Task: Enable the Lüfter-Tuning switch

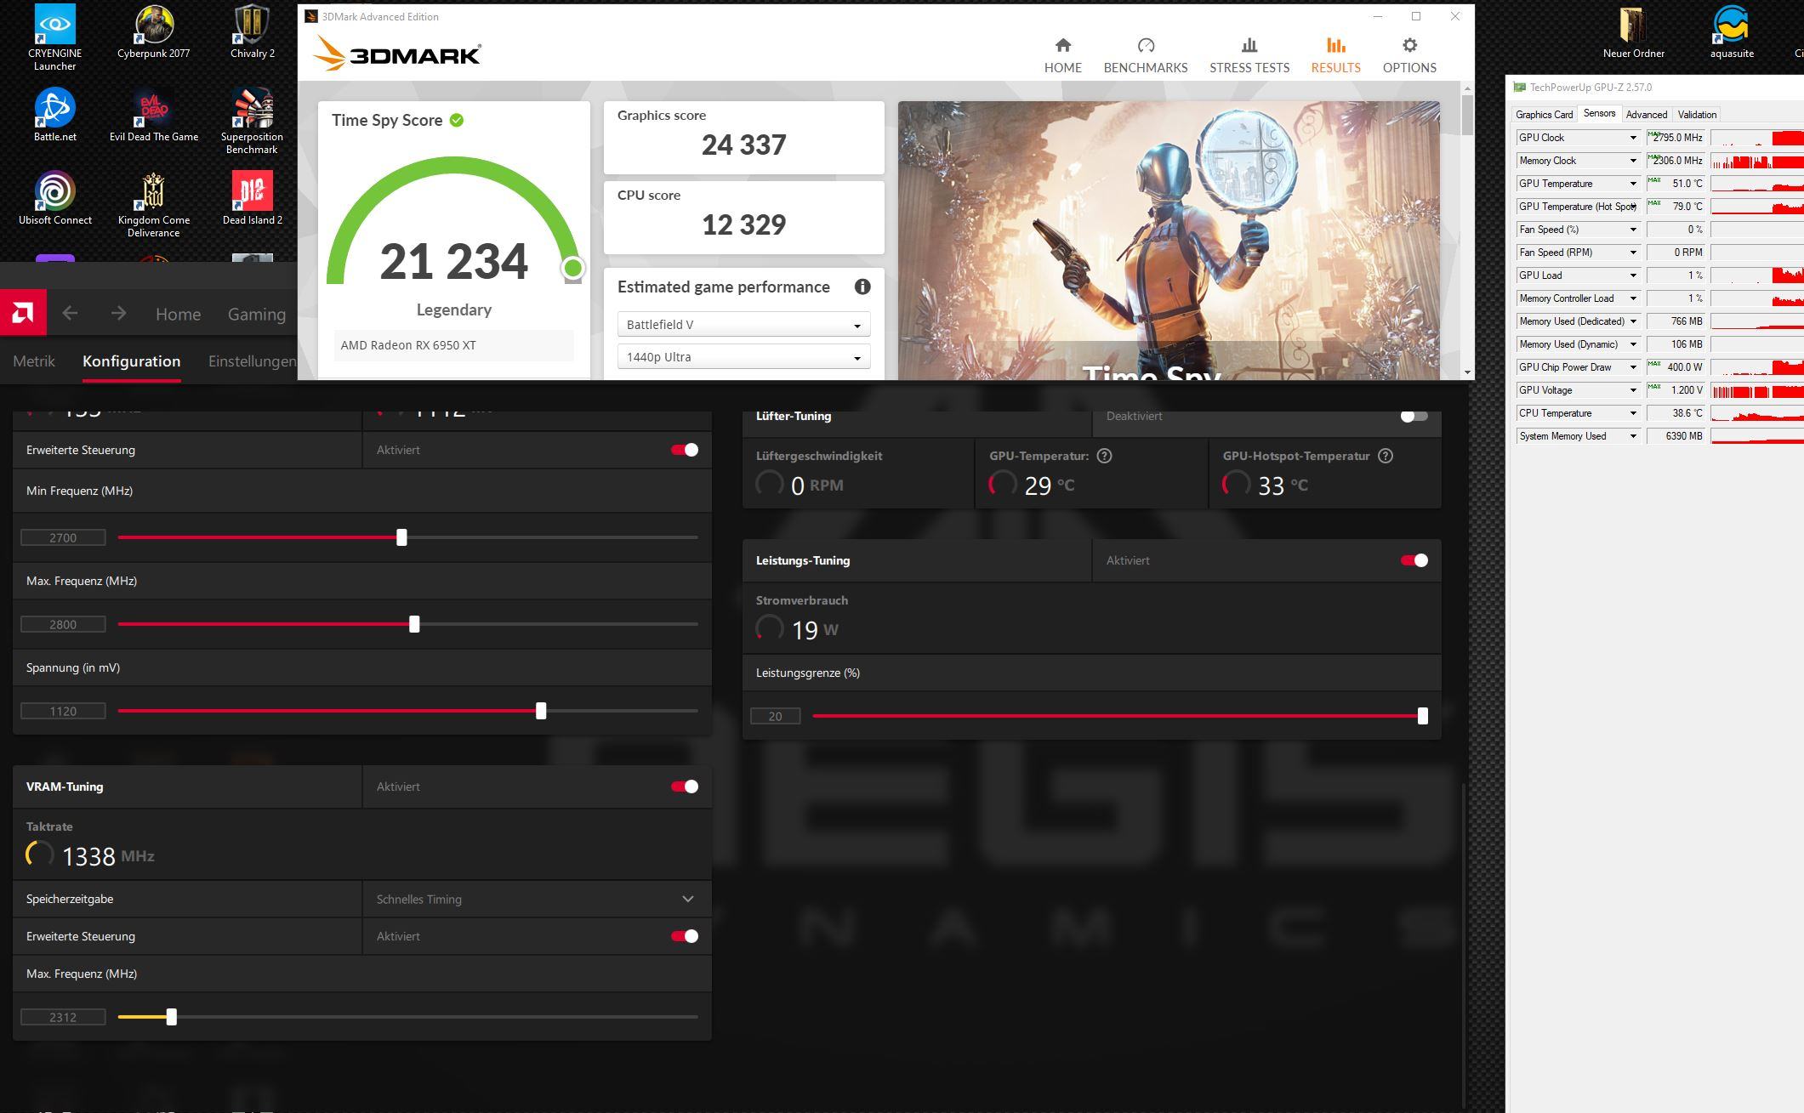Action: coord(1414,416)
